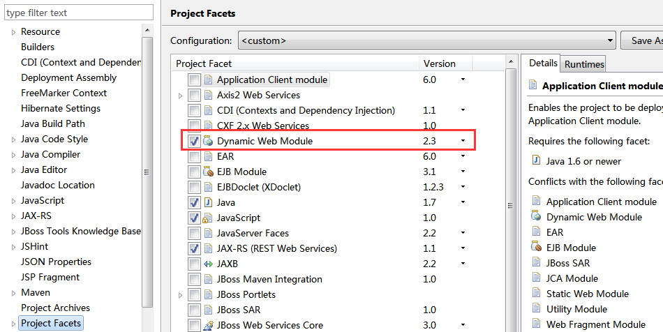Click the JAXB facet icon
This screenshot has width=663, height=332.
(207, 264)
